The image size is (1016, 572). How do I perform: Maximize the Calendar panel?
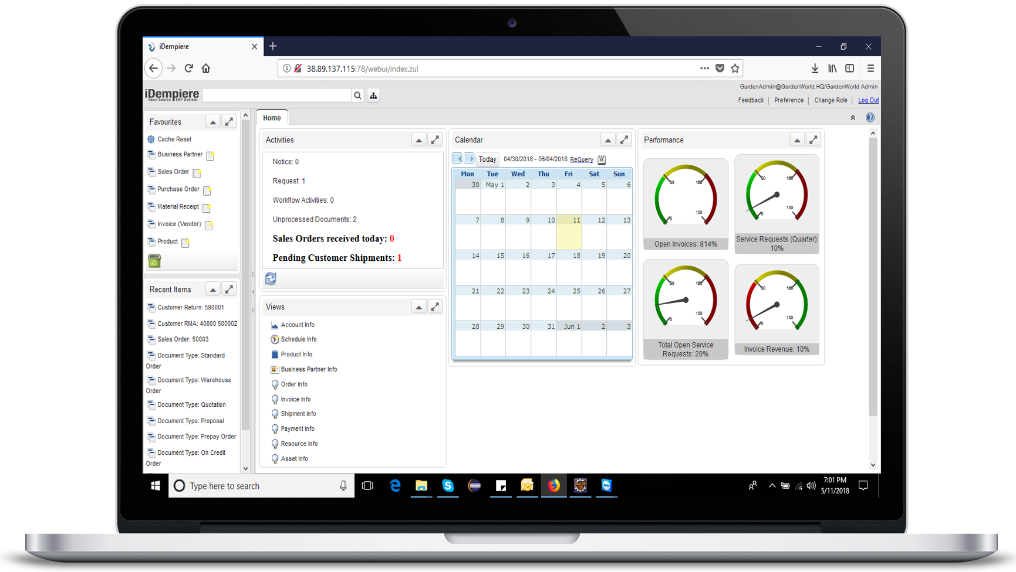click(624, 140)
